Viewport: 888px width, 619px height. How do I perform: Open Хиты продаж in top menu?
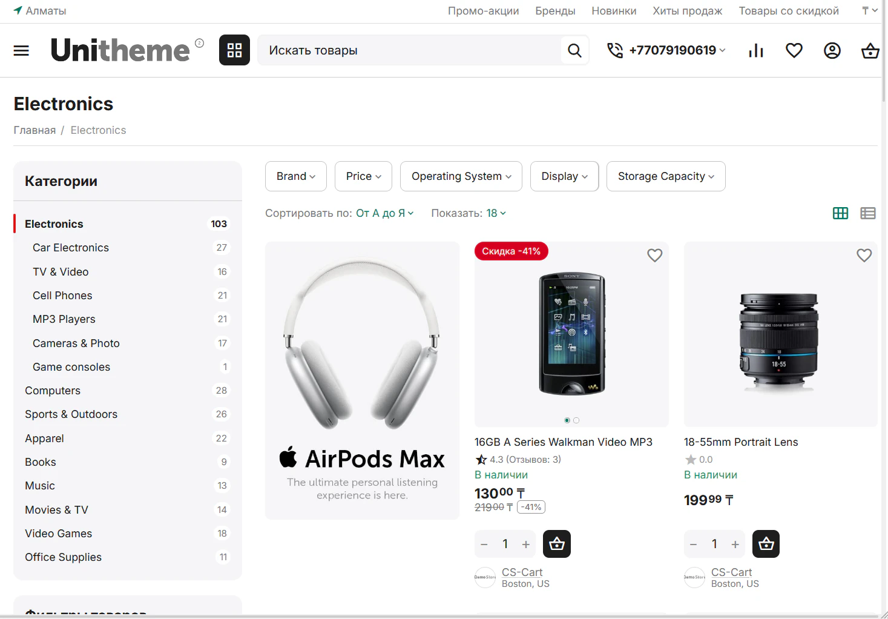point(688,11)
